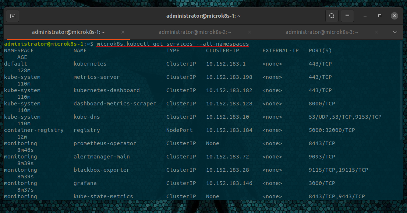
Task: Click the NAME column header
Action: click(80, 50)
